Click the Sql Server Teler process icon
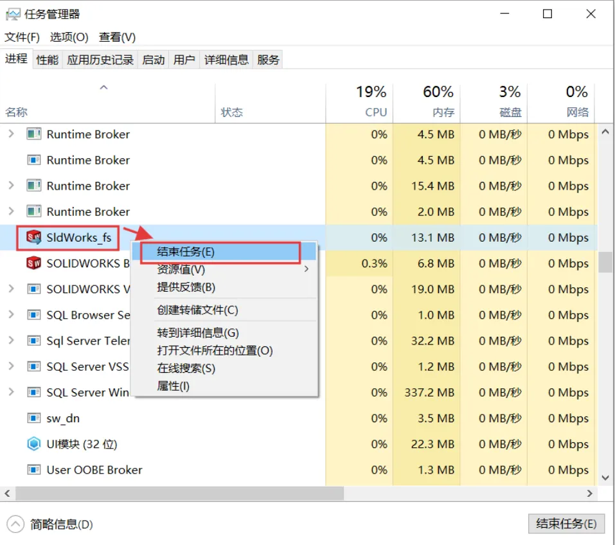Screen dimensions: 615x545 tap(33, 341)
